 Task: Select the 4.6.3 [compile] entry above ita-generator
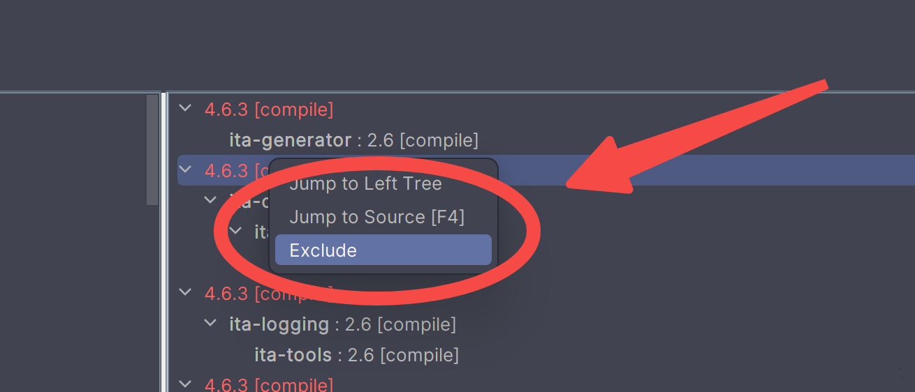(x=268, y=110)
